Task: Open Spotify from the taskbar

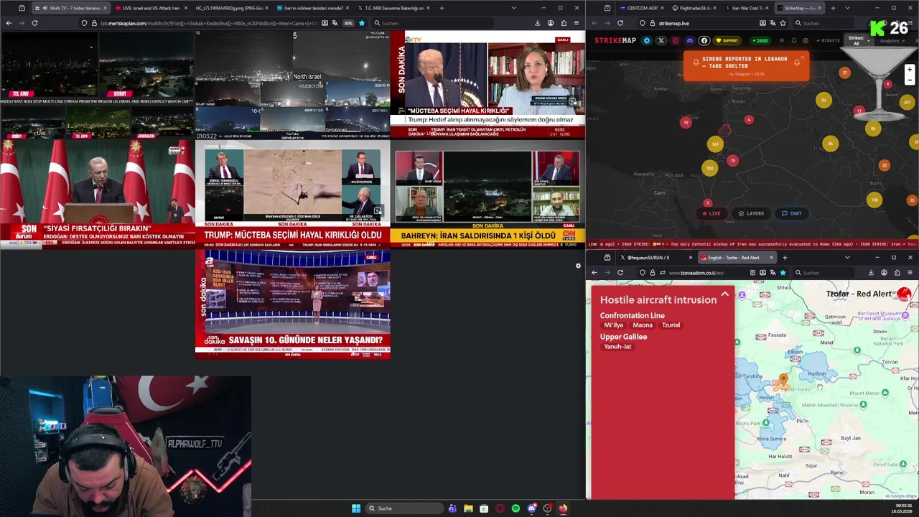Action: [516, 508]
